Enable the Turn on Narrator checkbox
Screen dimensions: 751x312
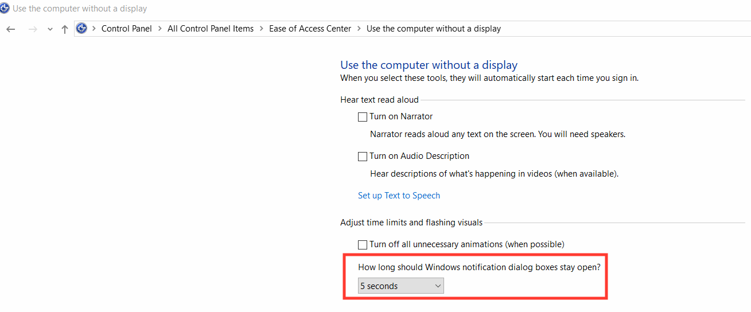pos(363,117)
